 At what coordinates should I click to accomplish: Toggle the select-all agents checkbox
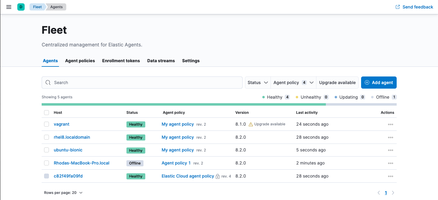pyautogui.click(x=47, y=113)
